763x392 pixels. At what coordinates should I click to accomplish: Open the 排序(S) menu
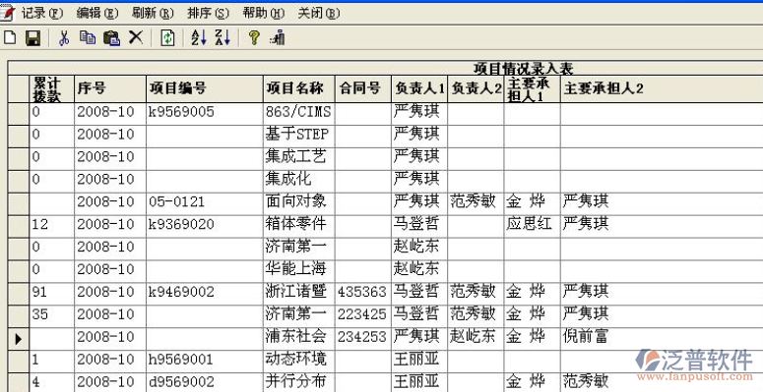point(209,13)
